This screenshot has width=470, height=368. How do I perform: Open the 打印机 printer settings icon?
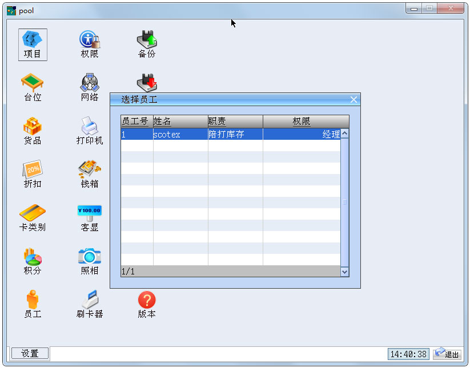click(90, 131)
